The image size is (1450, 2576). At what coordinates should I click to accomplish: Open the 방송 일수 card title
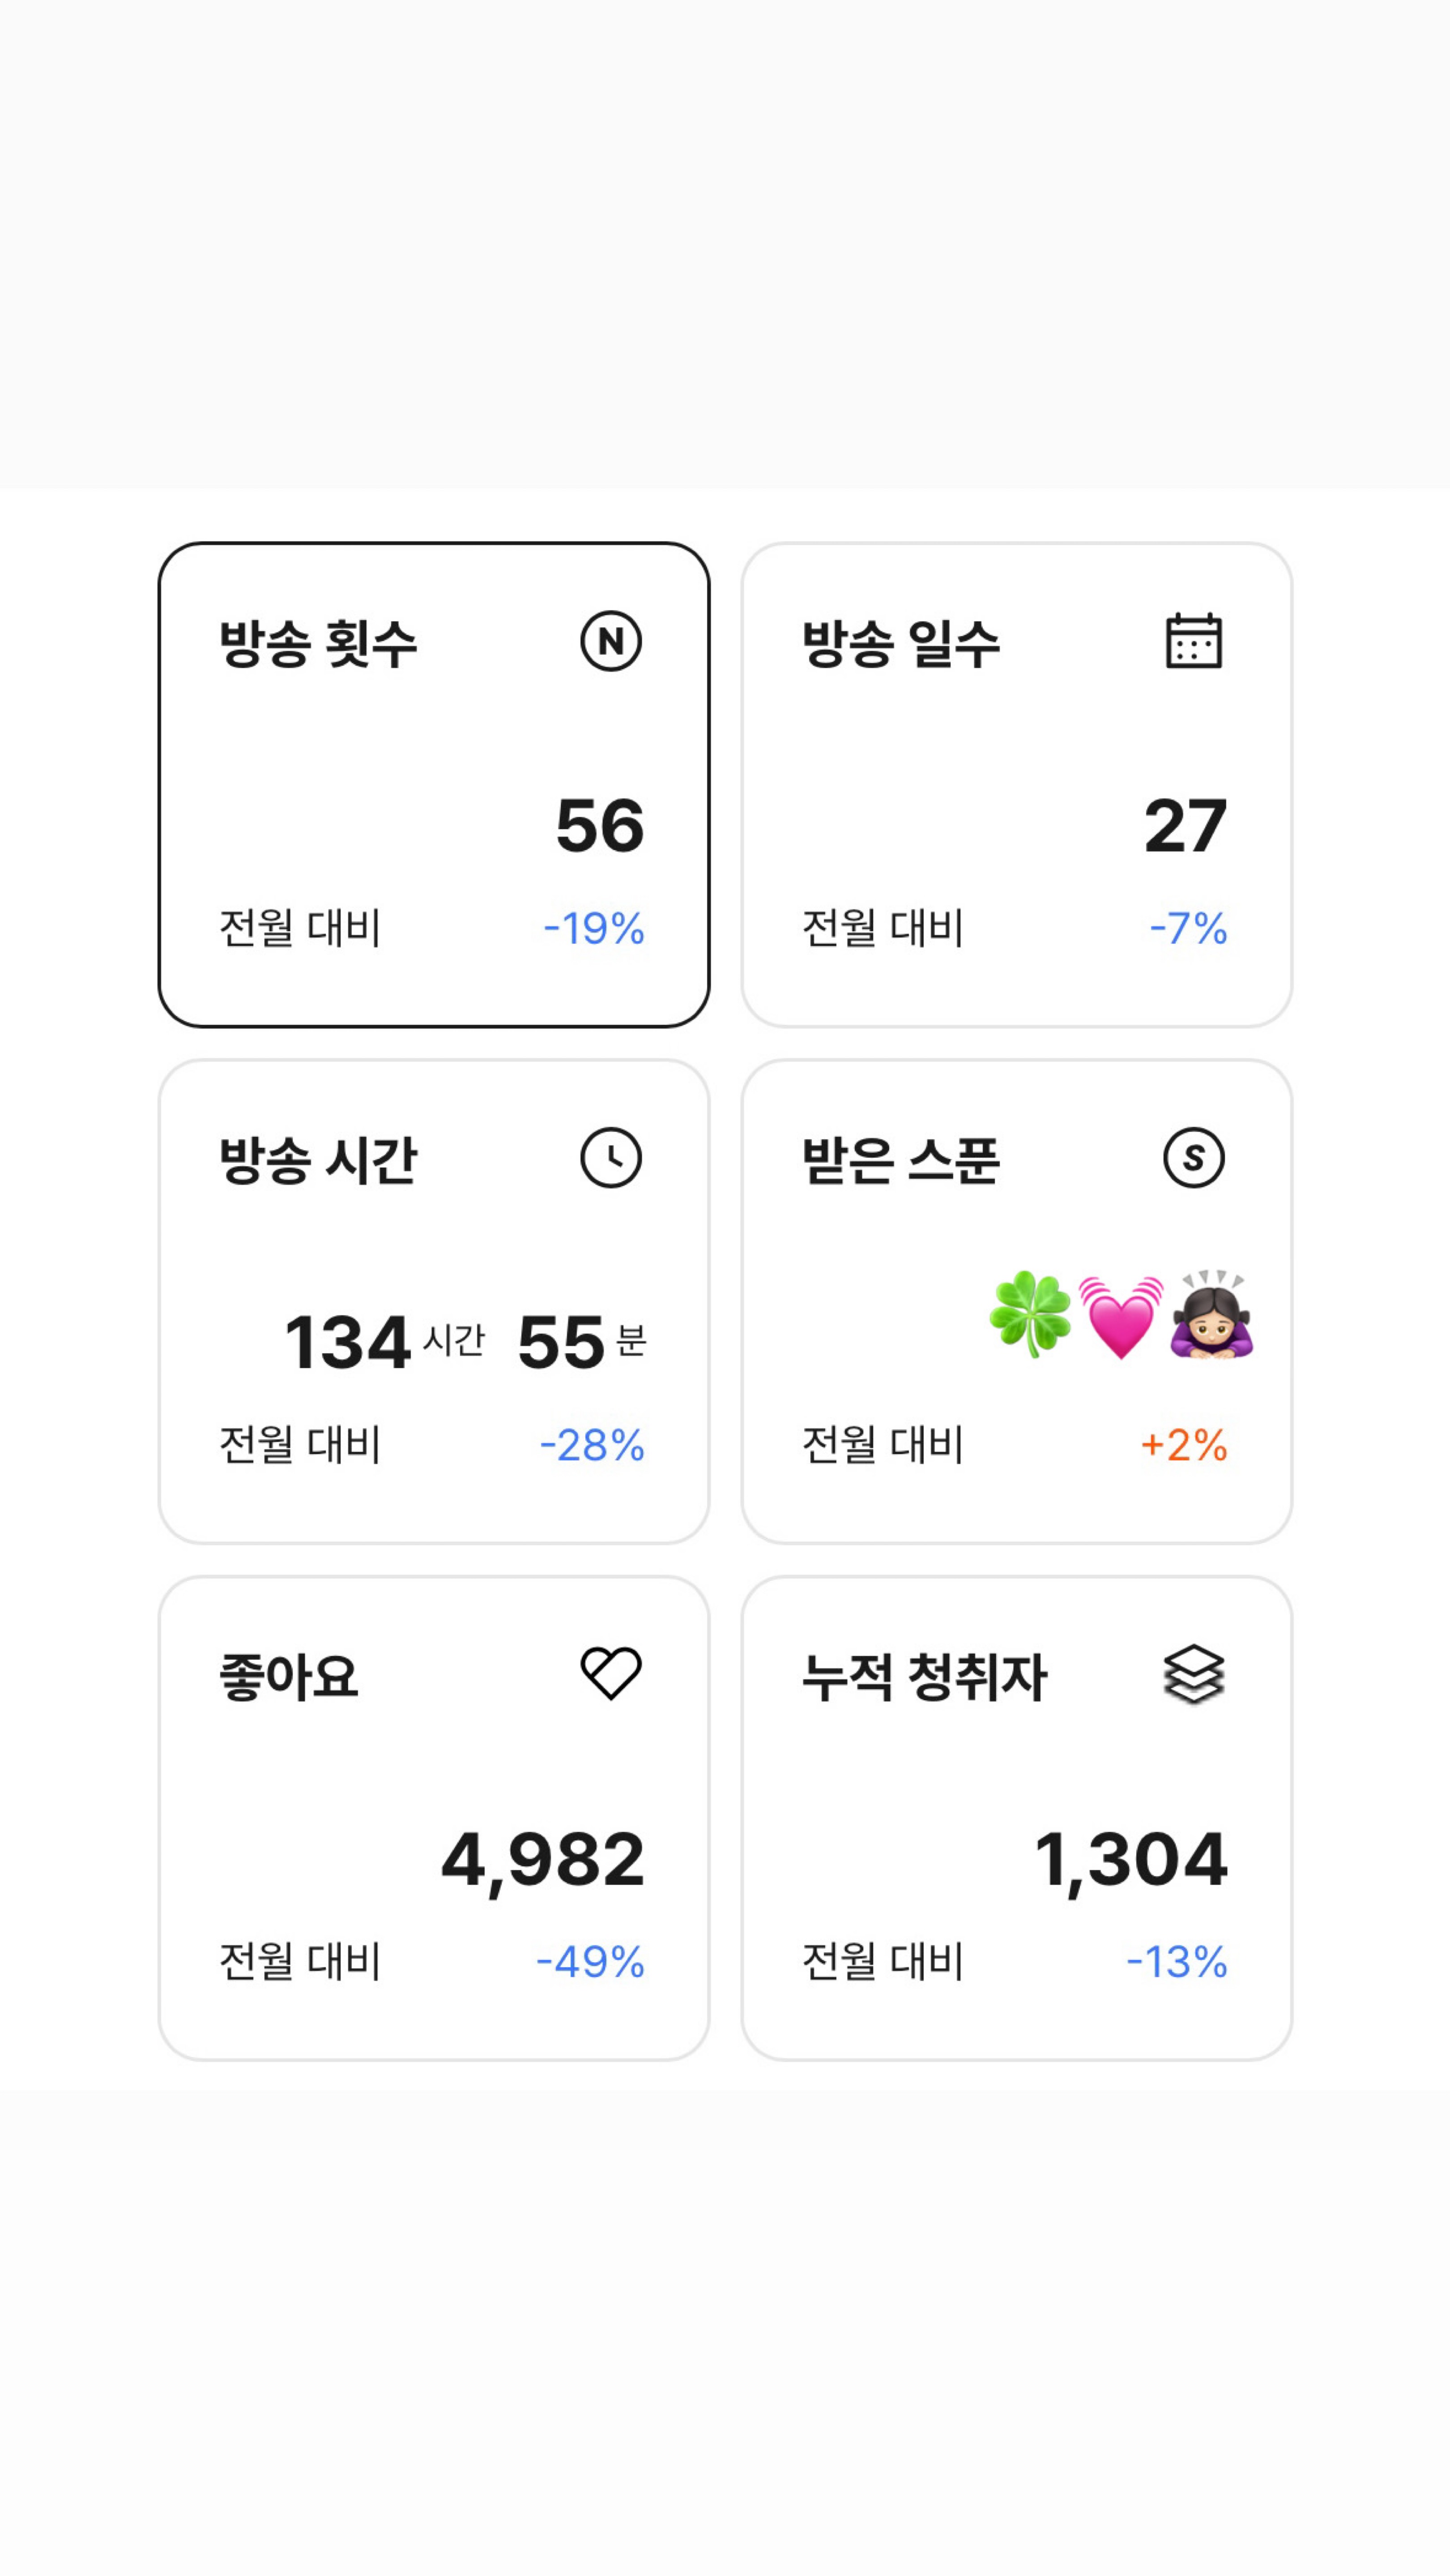(x=900, y=643)
